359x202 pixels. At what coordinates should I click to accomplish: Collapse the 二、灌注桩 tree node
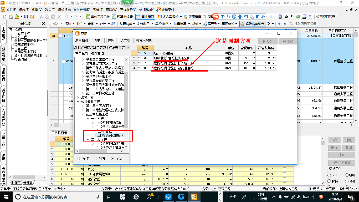click(88, 139)
